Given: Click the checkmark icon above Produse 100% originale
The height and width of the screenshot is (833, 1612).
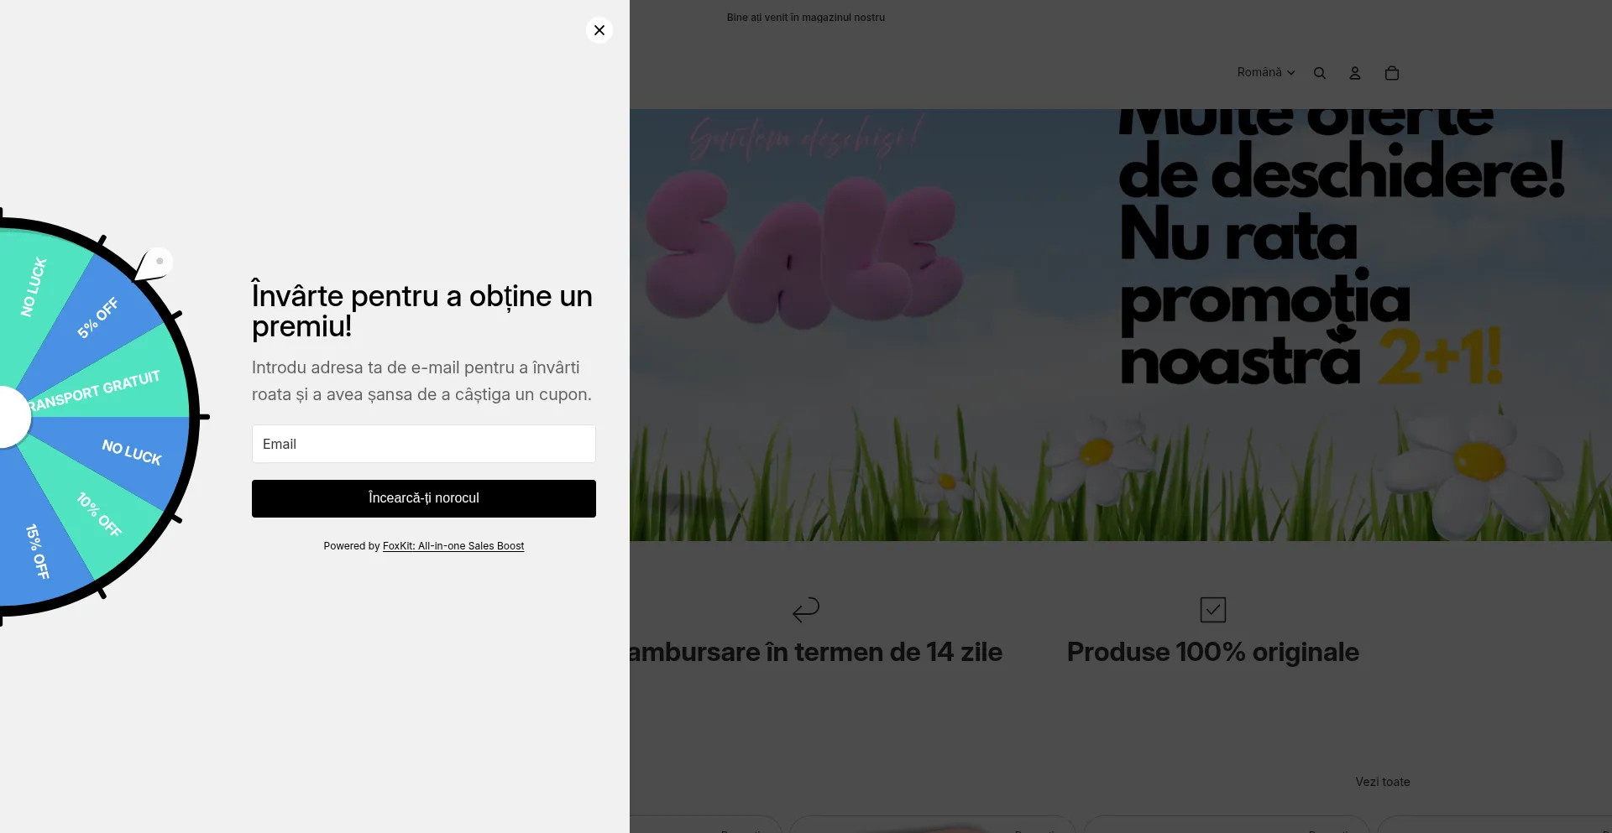Looking at the screenshot, I should tap(1213, 610).
